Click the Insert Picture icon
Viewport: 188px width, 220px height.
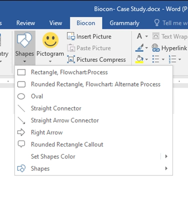tap(71, 36)
